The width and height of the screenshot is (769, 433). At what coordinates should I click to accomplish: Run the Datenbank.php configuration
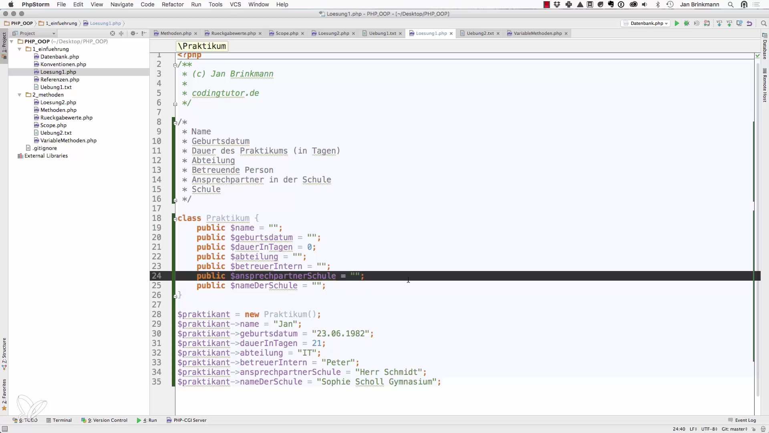coord(677,23)
